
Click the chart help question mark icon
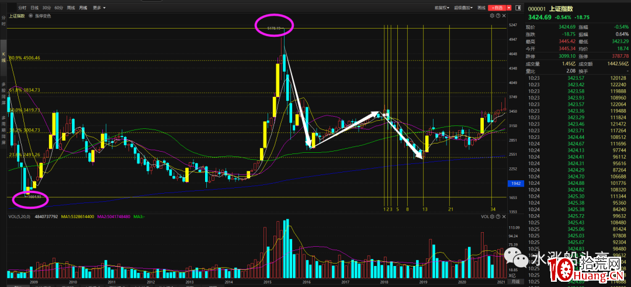[x=498, y=16]
